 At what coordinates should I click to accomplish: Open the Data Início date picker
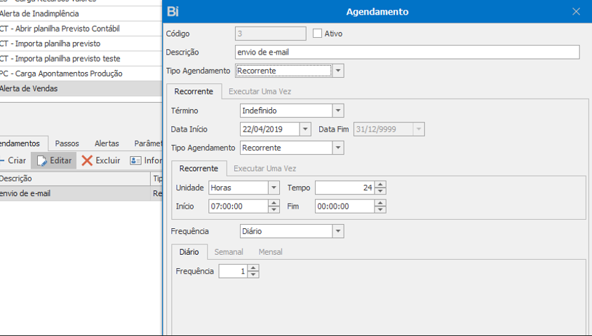click(x=304, y=129)
